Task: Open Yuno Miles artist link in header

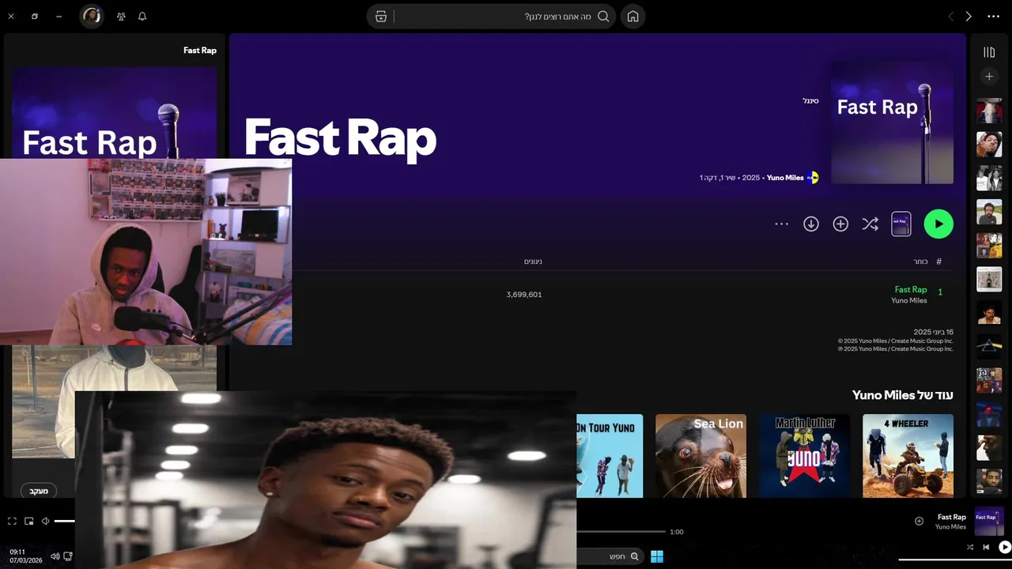Action: tap(785, 178)
